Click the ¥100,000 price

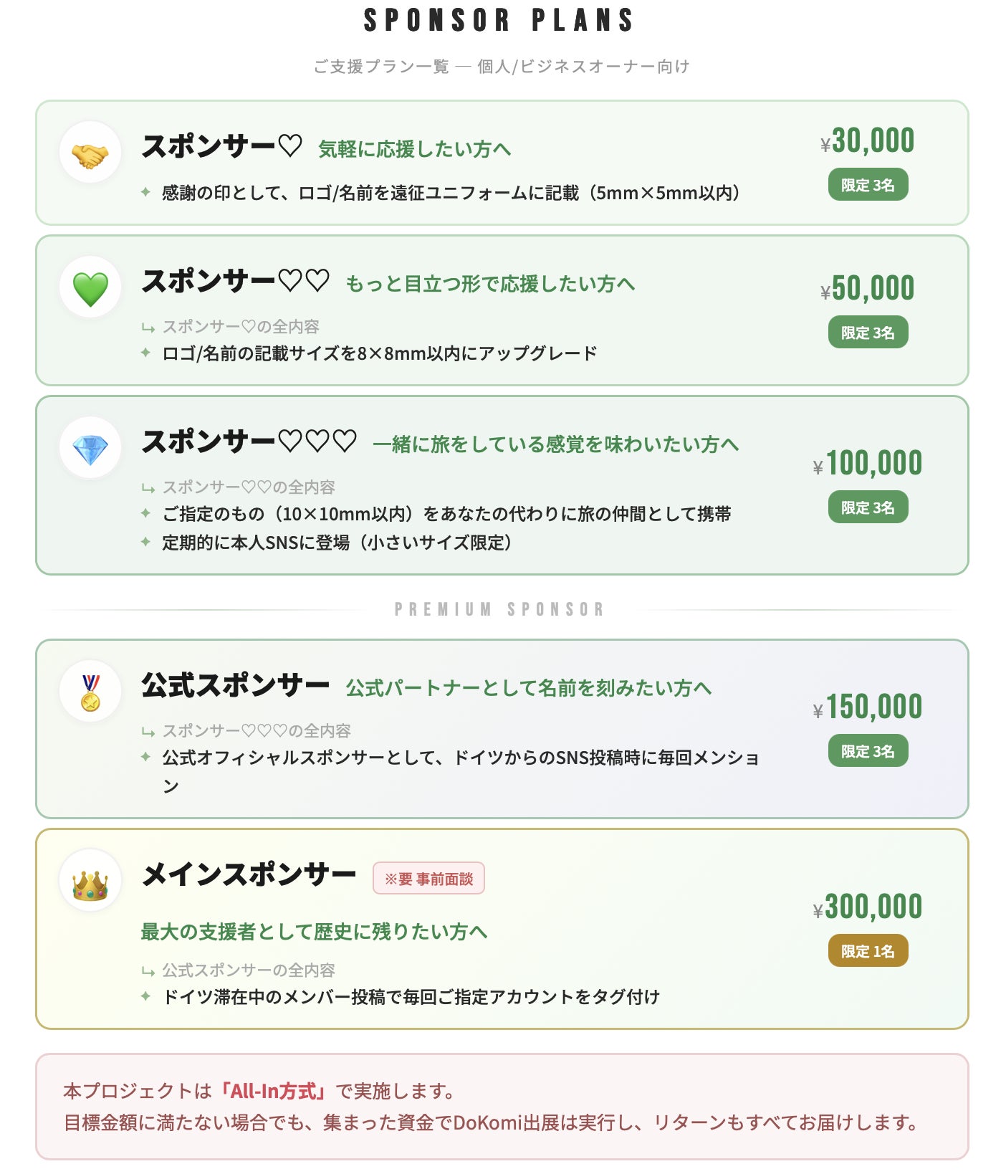[x=868, y=464]
